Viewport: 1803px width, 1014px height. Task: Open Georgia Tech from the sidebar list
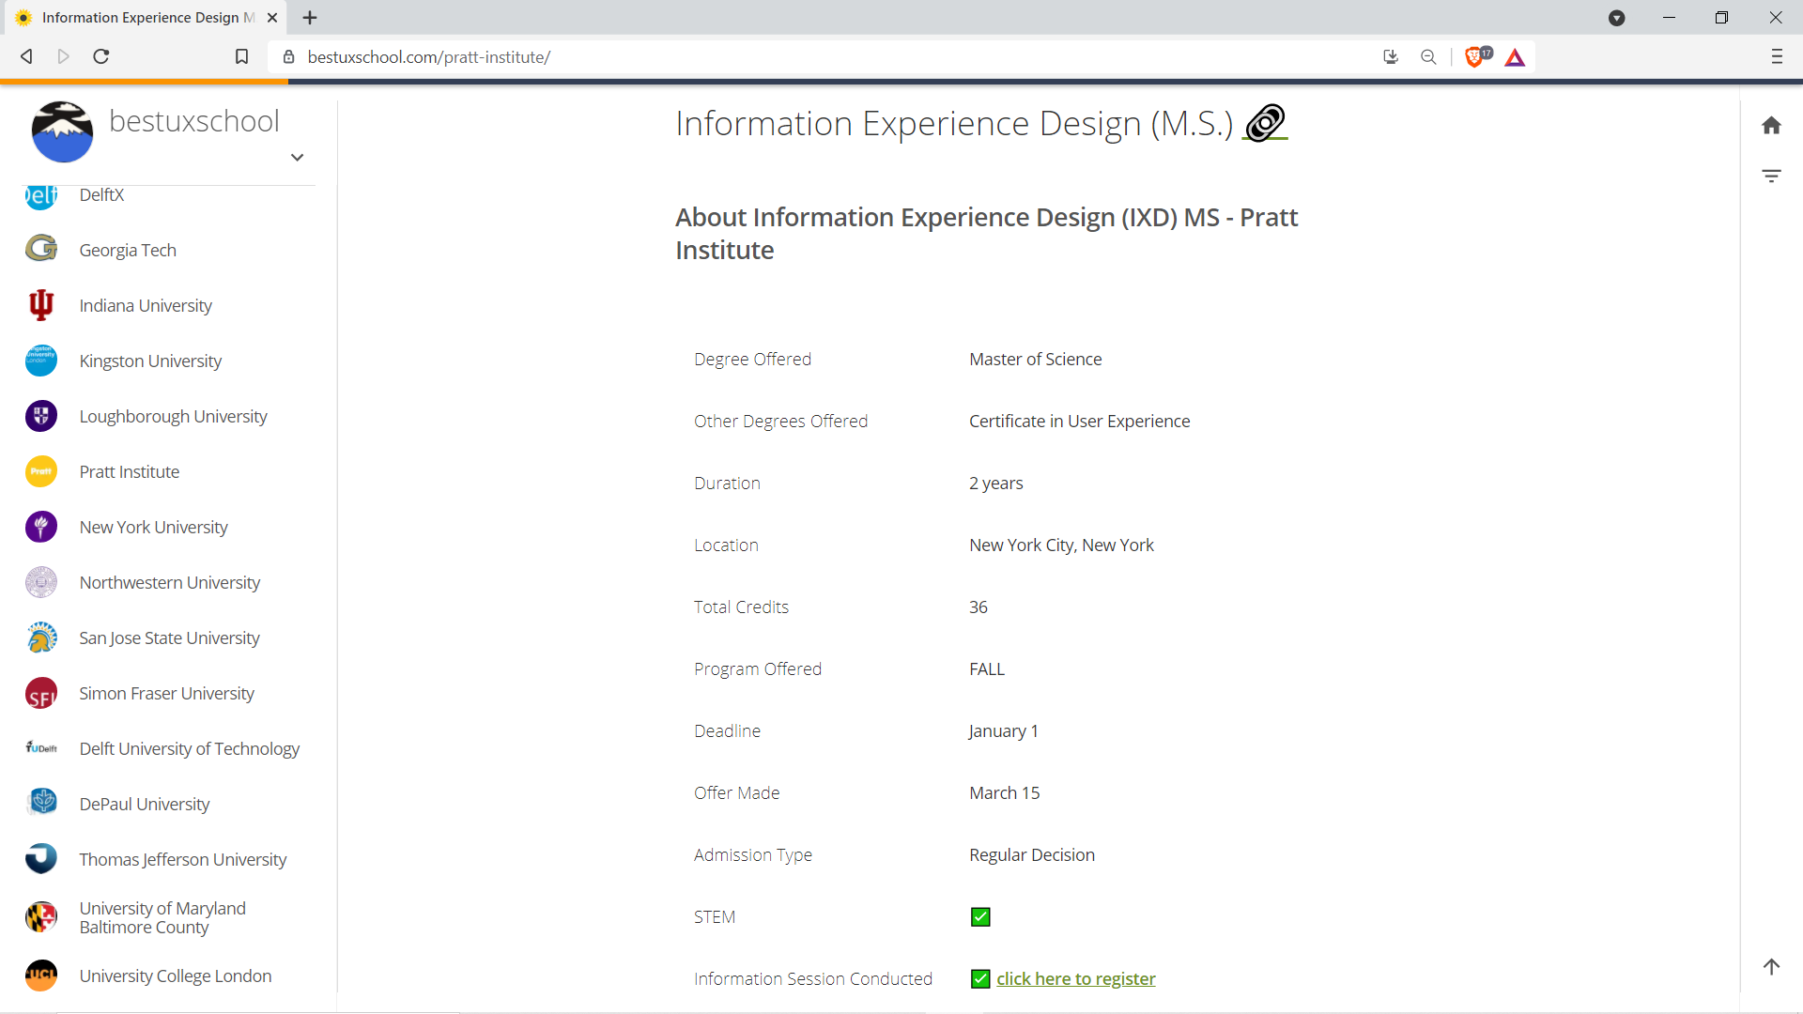click(x=128, y=250)
